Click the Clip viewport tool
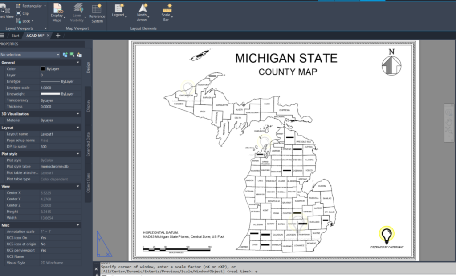 [x=23, y=13]
